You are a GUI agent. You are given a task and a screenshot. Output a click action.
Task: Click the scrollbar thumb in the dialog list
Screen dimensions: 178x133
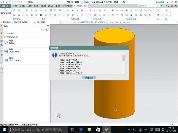[124, 58]
